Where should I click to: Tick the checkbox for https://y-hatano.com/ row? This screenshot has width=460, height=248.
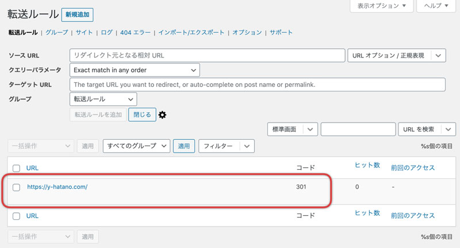coord(17,187)
